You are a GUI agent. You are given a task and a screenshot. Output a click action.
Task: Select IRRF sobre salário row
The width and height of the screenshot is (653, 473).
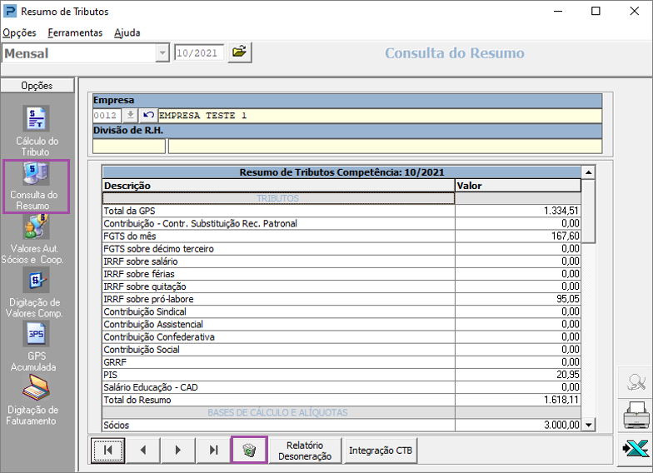point(341,261)
